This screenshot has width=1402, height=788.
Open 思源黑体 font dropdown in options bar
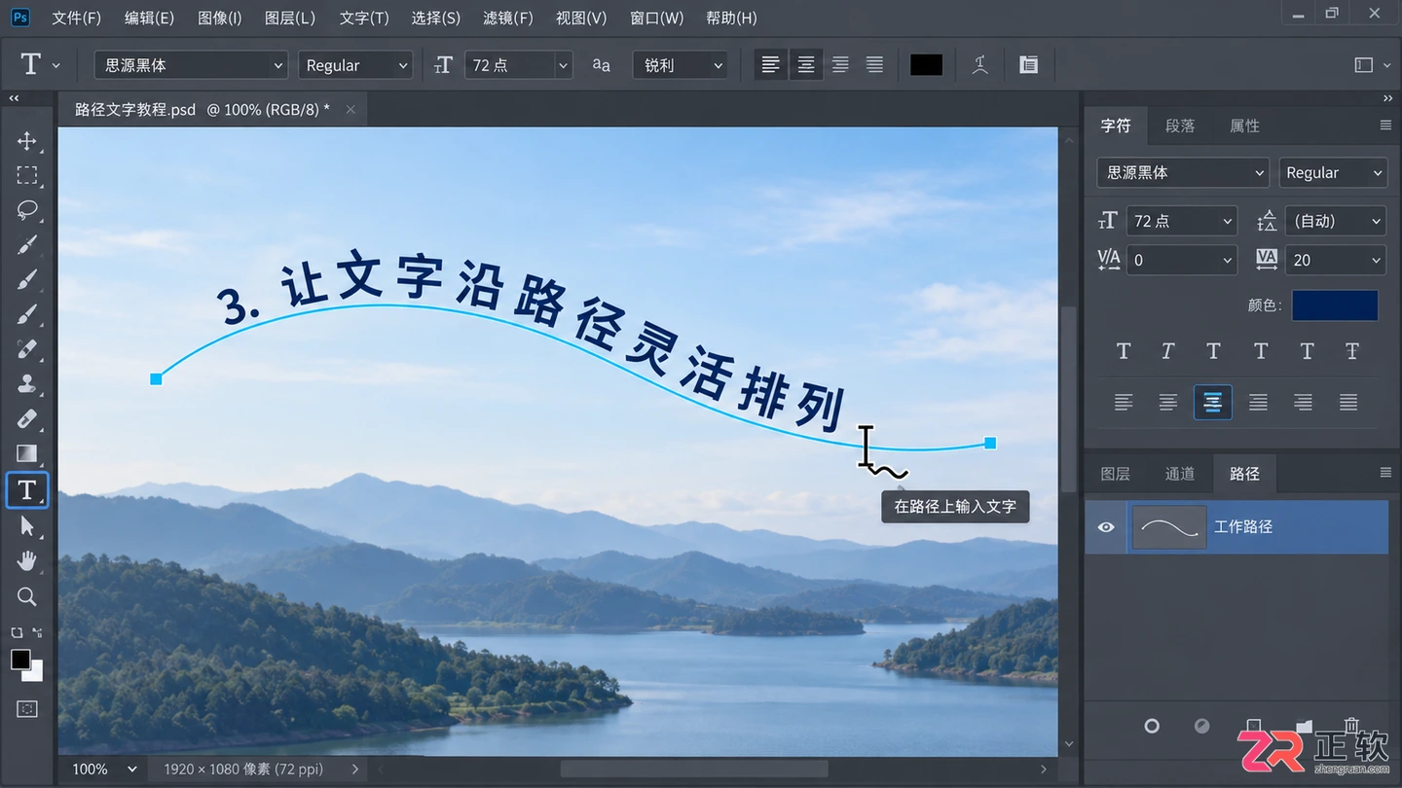pos(191,65)
